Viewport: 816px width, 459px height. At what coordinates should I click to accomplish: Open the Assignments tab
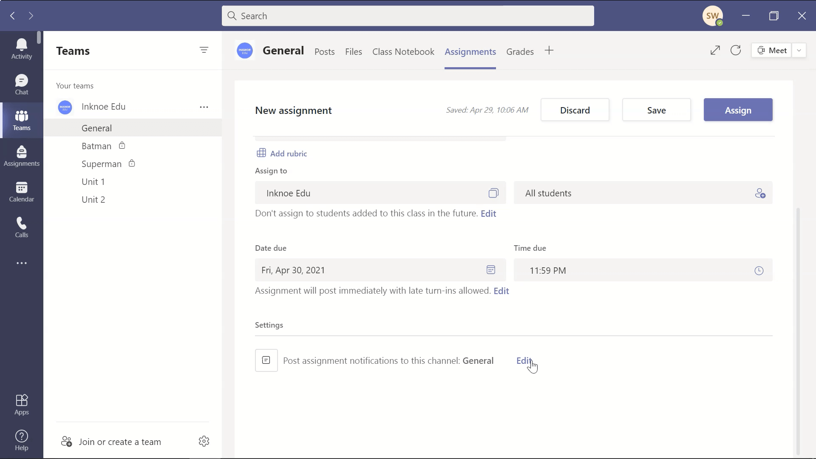(x=470, y=51)
